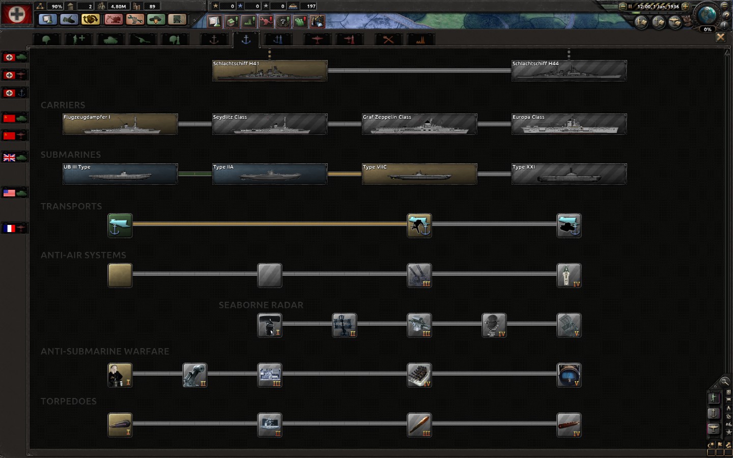Select Anti-Air Systems level III

coord(419,275)
